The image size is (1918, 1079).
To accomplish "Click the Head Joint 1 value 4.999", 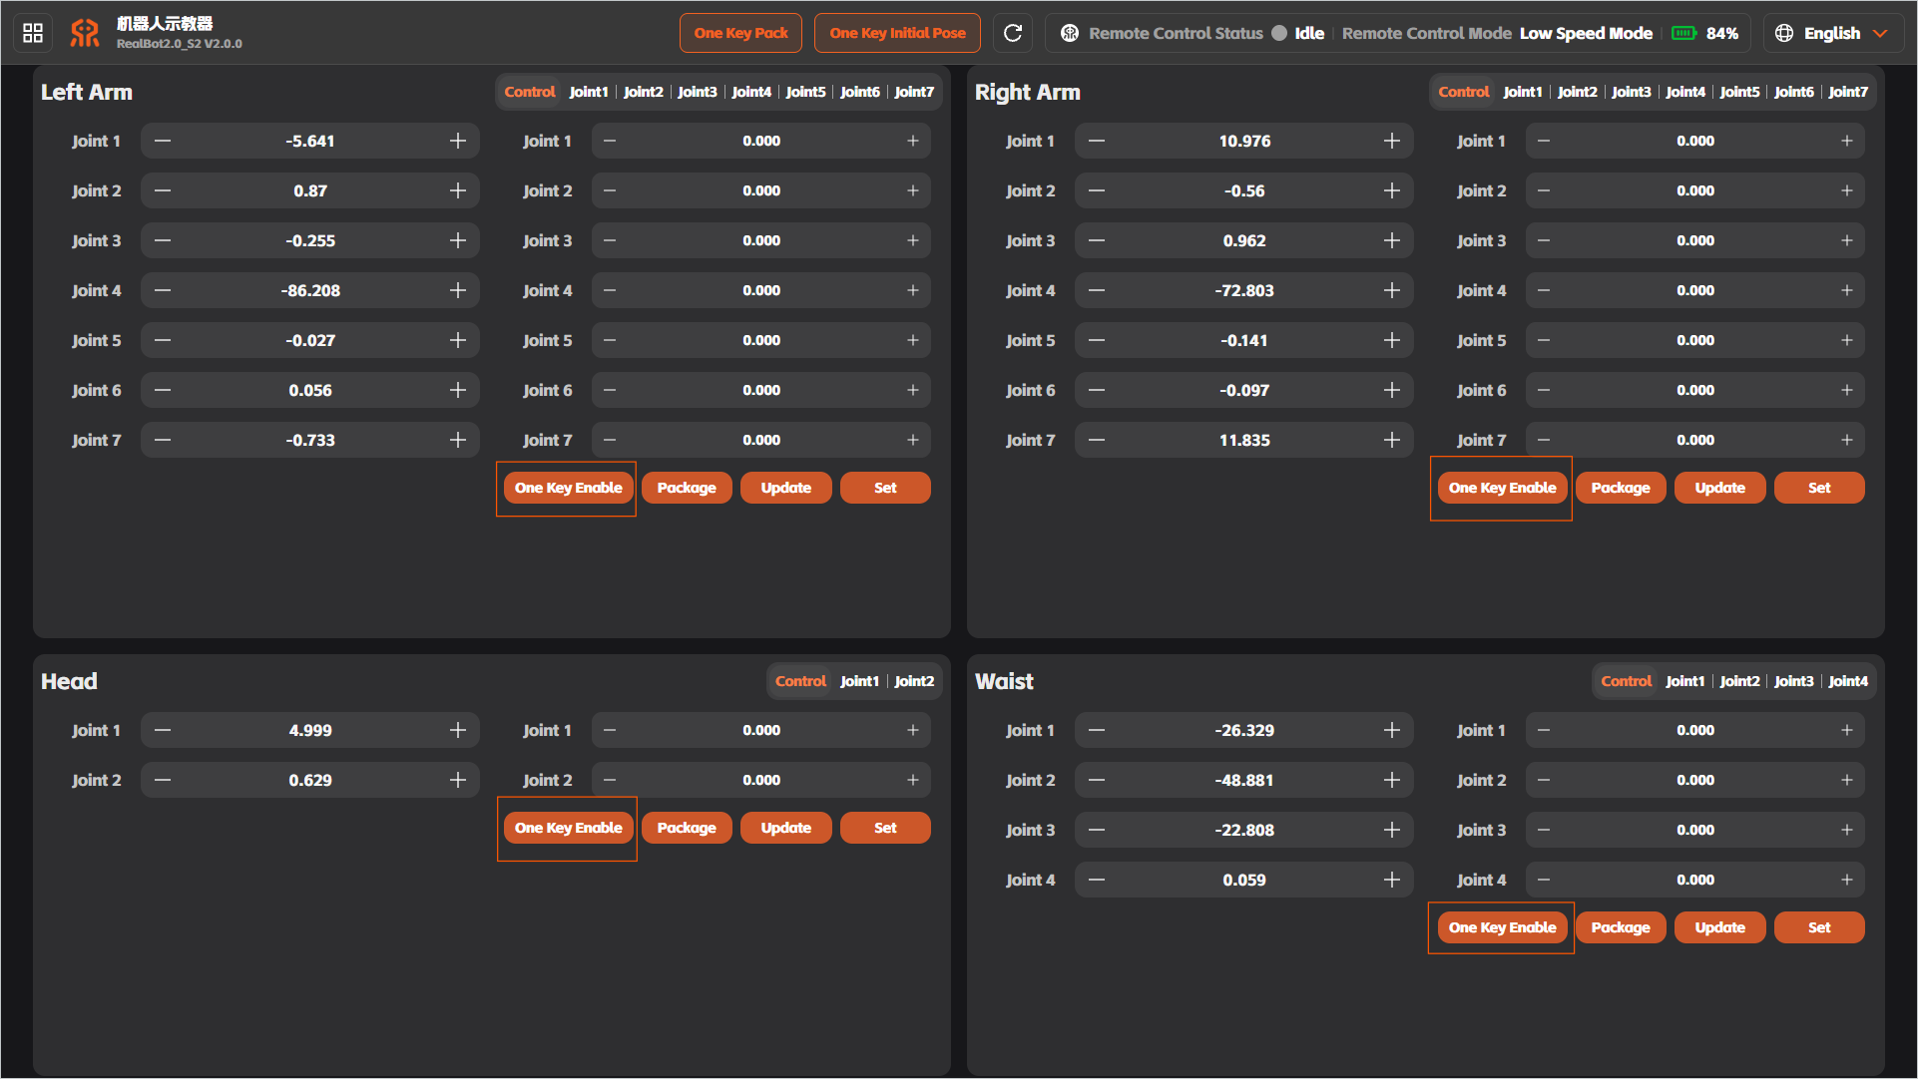I will (x=310, y=730).
